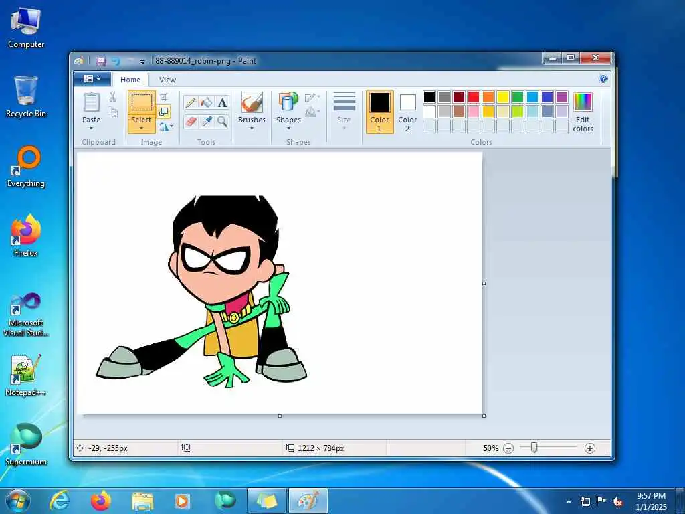Click the 50% zoom level text
685x514 pixels.
[x=490, y=448]
